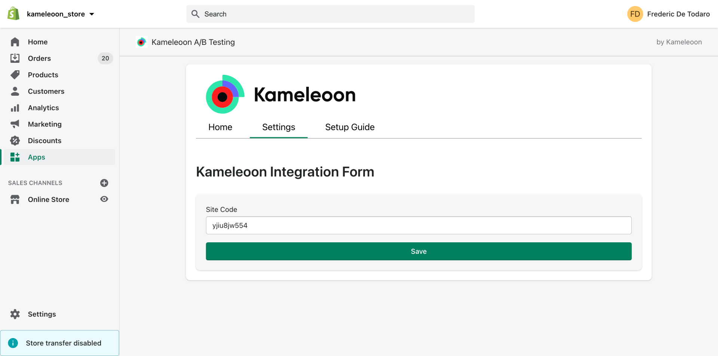This screenshot has width=718, height=356.
Task: Open the Frederic De Todaro account menu
Action: pos(668,14)
